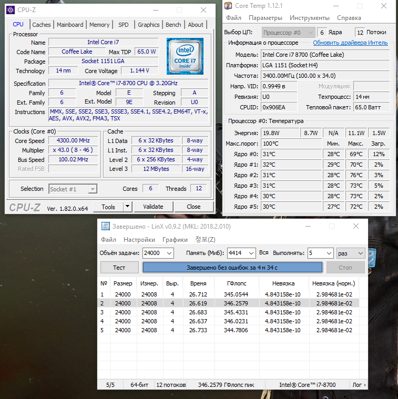
Task: Click the Core Temp title bar icon
Action: 228,6
